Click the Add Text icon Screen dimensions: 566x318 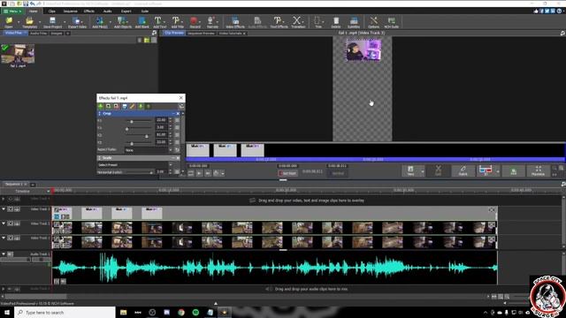tap(159, 22)
